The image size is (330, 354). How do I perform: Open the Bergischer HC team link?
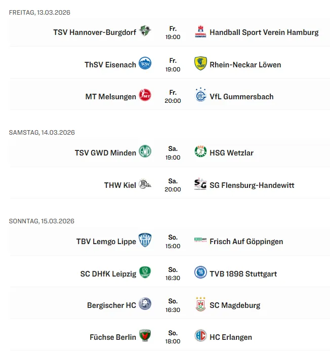111,305
